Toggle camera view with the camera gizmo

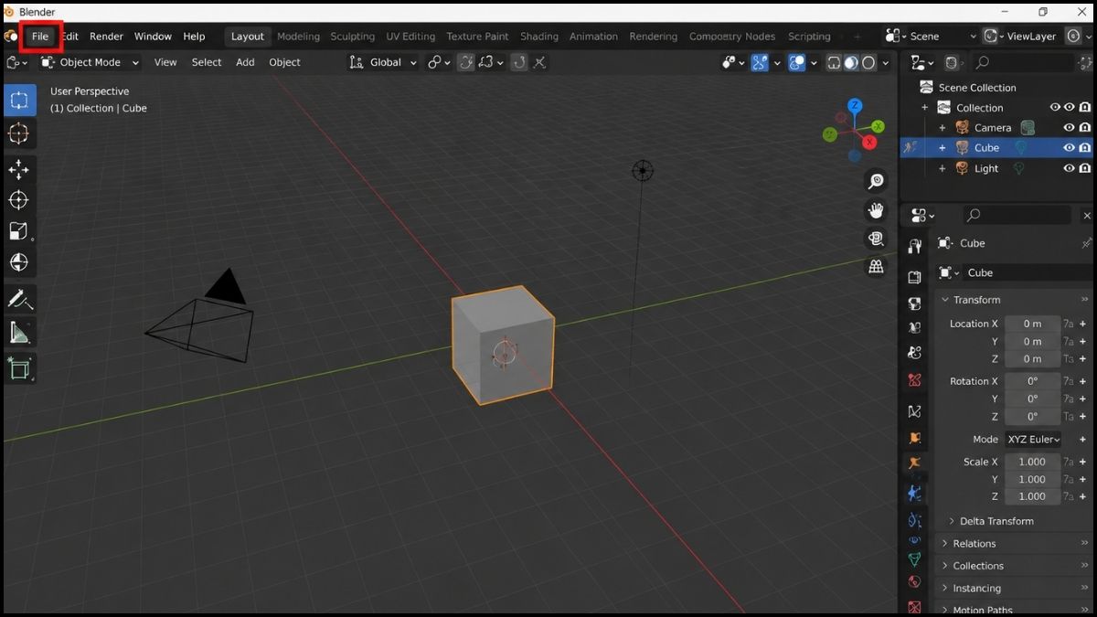pos(876,239)
